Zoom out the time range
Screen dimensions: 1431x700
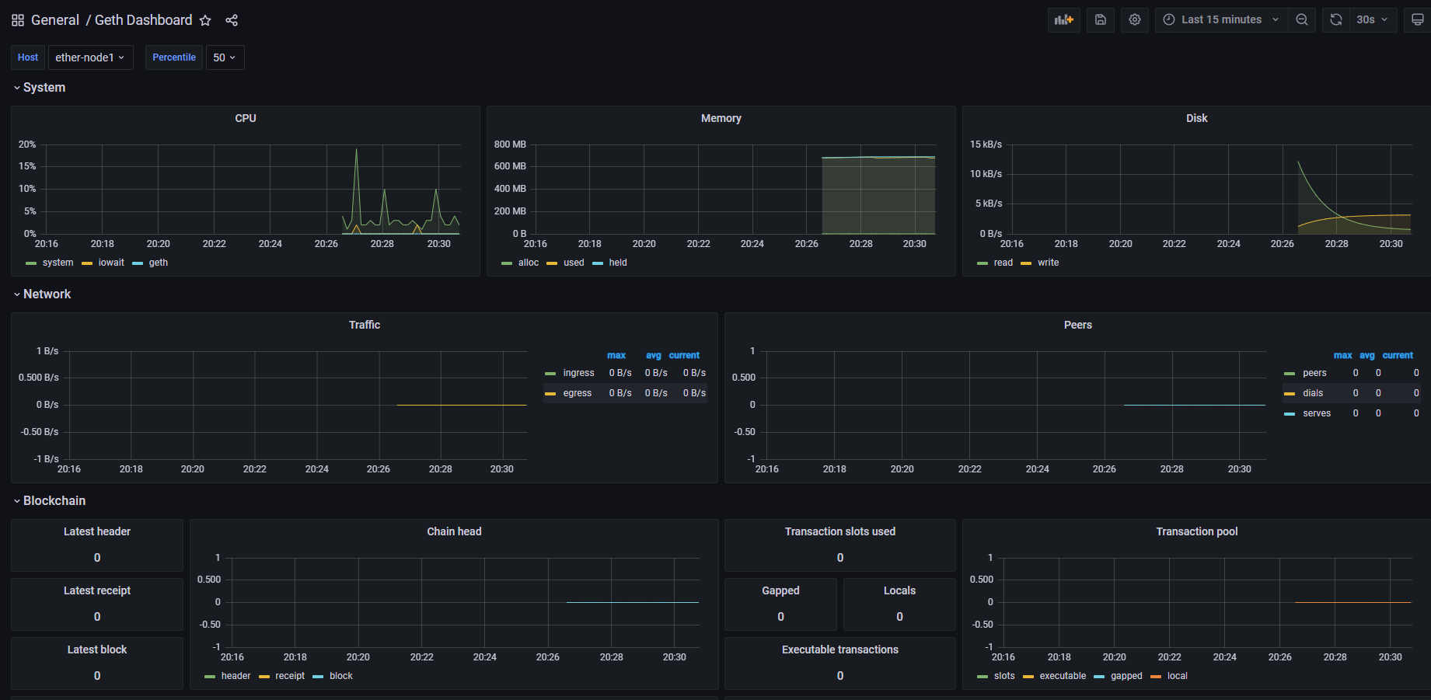click(x=1302, y=19)
